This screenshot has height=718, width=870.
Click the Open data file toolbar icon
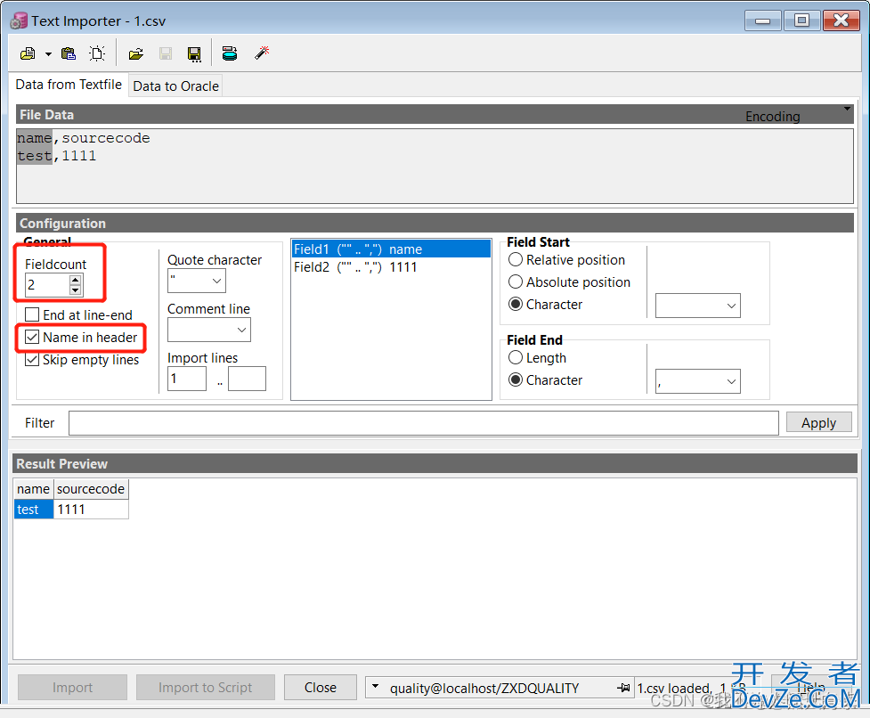pos(28,53)
